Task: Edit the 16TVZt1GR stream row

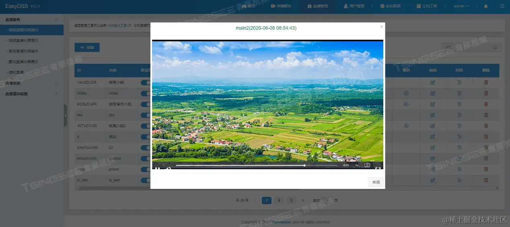Action: coord(433,126)
